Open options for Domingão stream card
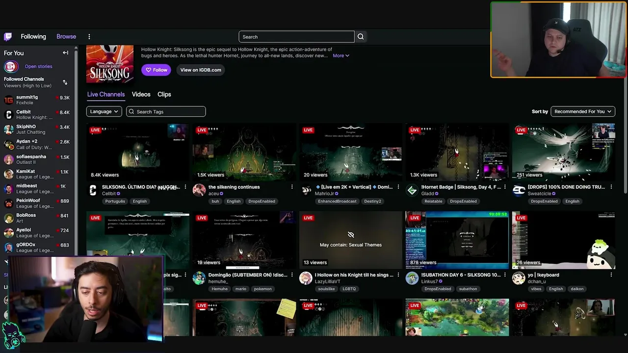 [x=291, y=275]
